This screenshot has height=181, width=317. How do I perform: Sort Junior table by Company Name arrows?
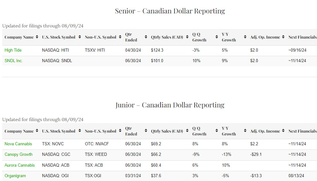point(37,131)
